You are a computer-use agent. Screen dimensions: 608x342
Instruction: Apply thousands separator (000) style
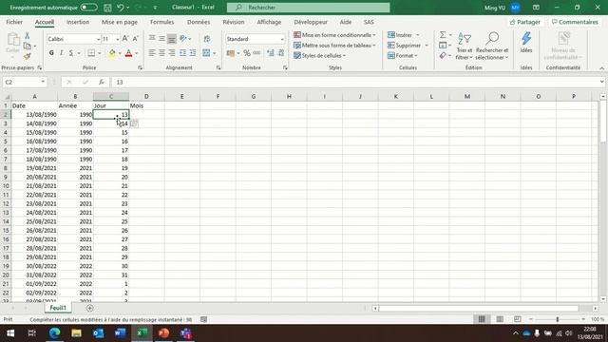point(256,53)
